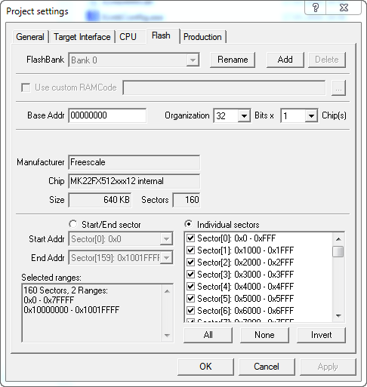367x387 pixels.
Task: Click the Delete bank button
Action: 327,60
